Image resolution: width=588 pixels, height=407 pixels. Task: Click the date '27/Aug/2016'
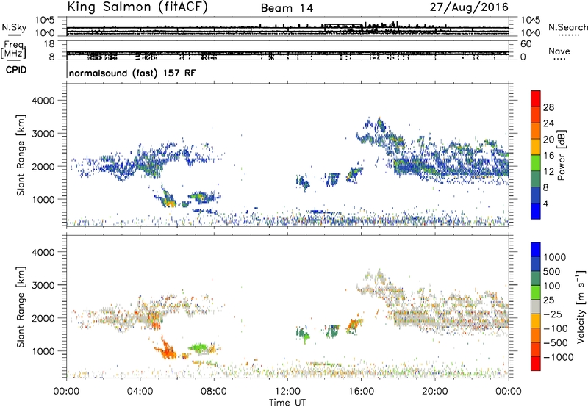(469, 7)
